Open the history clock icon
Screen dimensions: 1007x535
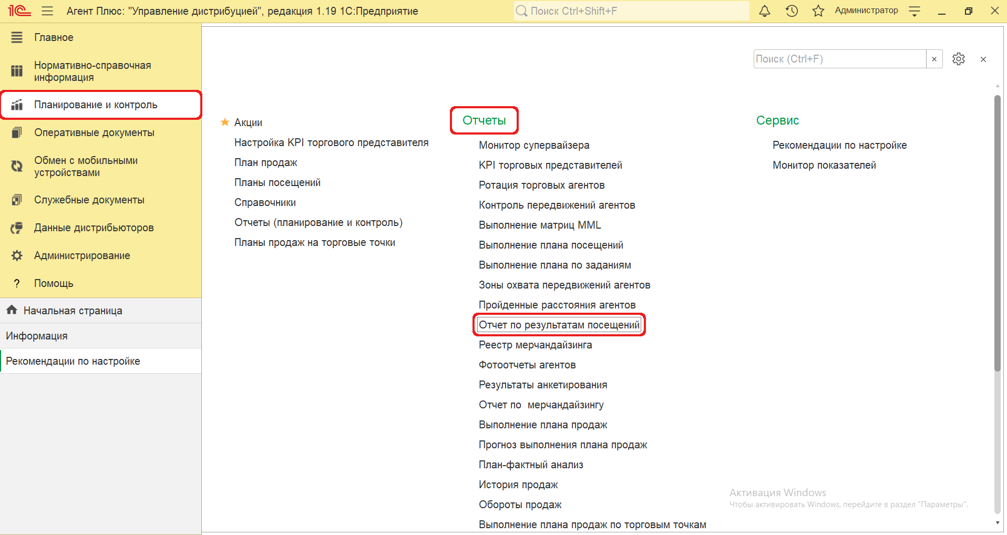pyautogui.click(x=792, y=11)
